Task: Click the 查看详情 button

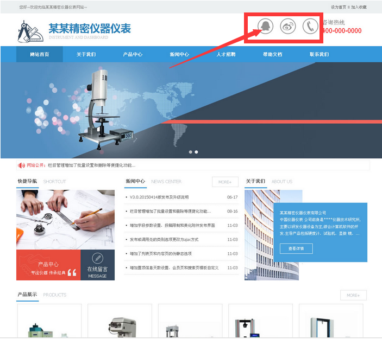Action: click(296, 249)
